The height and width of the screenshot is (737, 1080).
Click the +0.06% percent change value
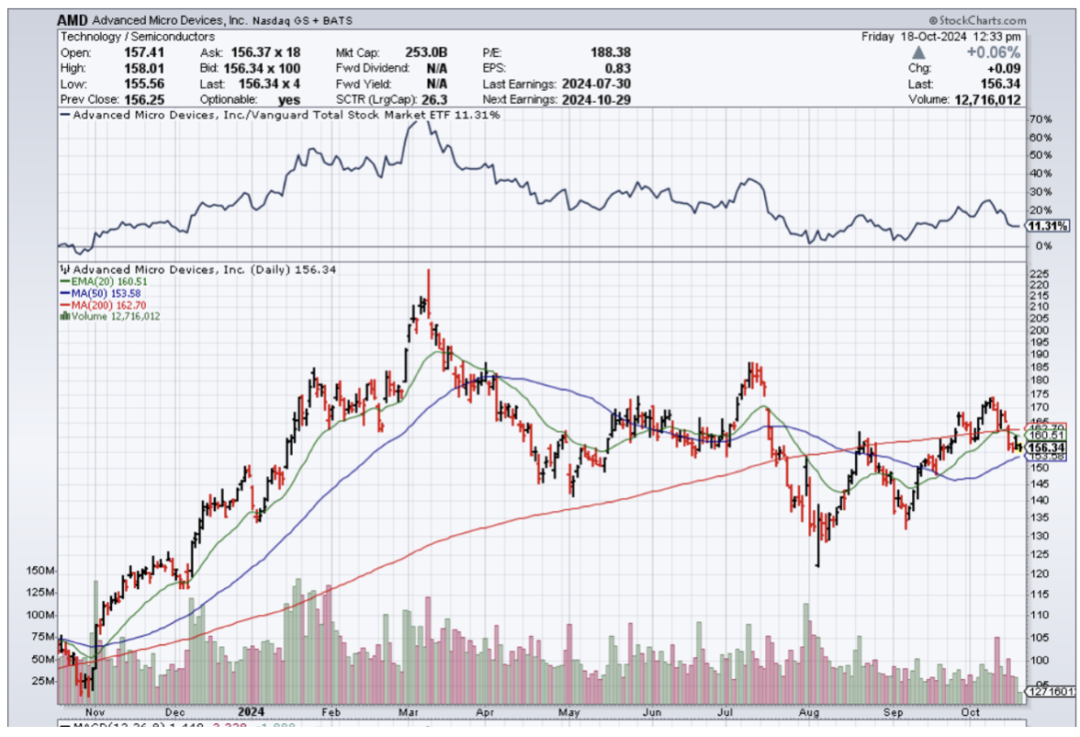(993, 52)
